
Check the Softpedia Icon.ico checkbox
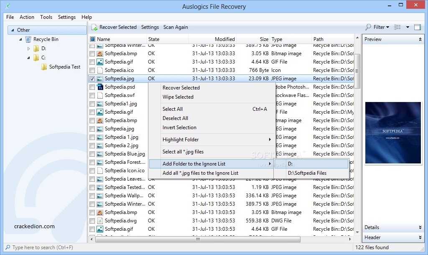(x=92, y=171)
